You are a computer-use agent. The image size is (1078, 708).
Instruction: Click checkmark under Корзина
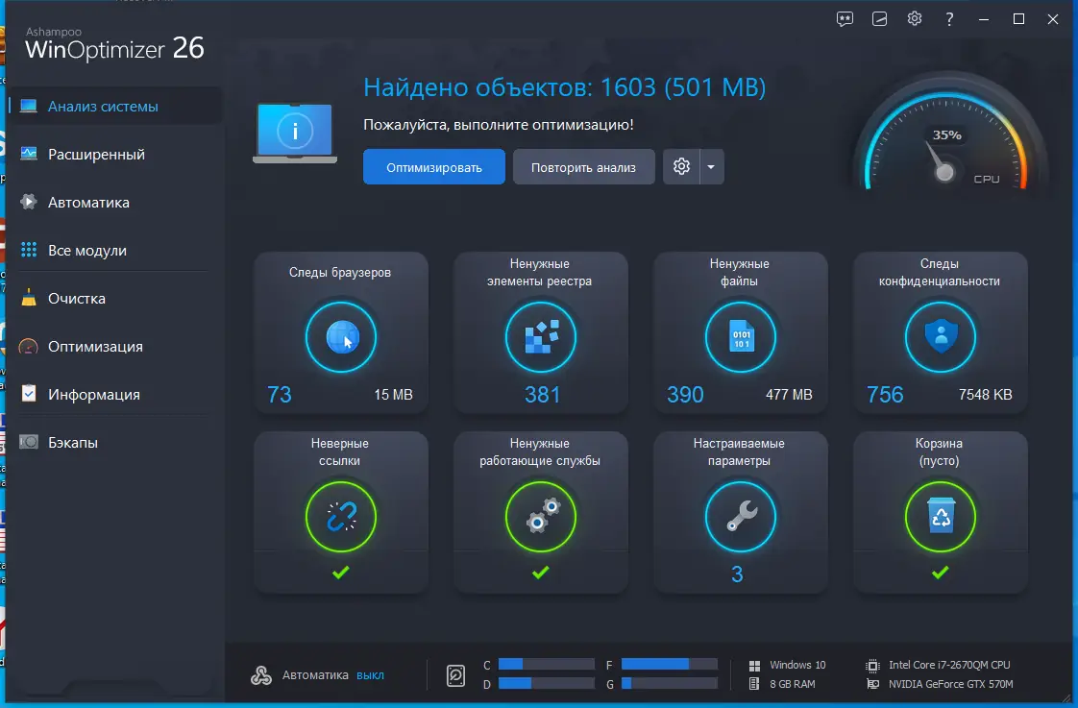(x=940, y=572)
